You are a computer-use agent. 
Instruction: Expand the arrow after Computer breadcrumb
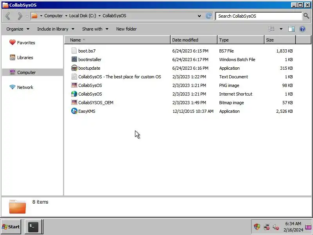point(66,16)
